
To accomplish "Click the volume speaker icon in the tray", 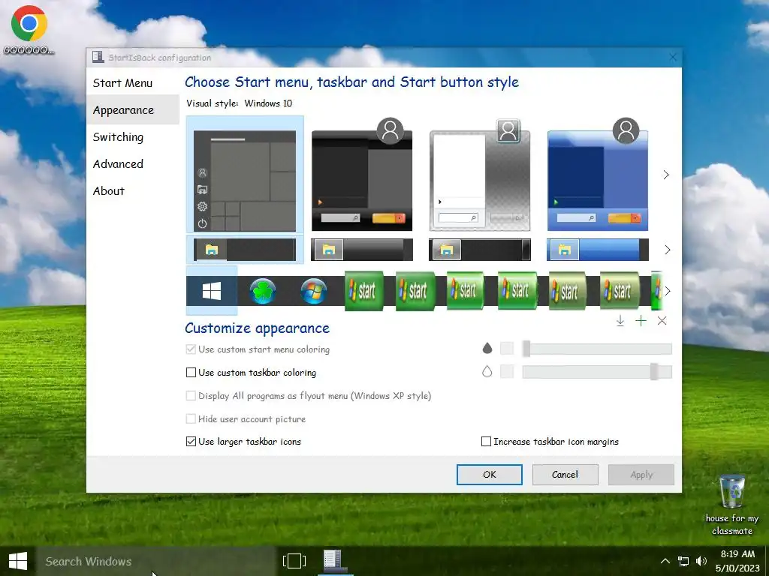I will [x=701, y=561].
